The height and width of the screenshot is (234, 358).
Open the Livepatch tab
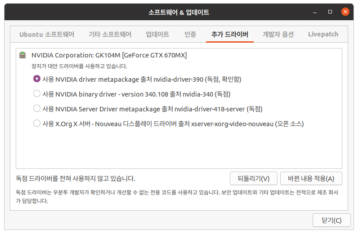coord(323,34)
